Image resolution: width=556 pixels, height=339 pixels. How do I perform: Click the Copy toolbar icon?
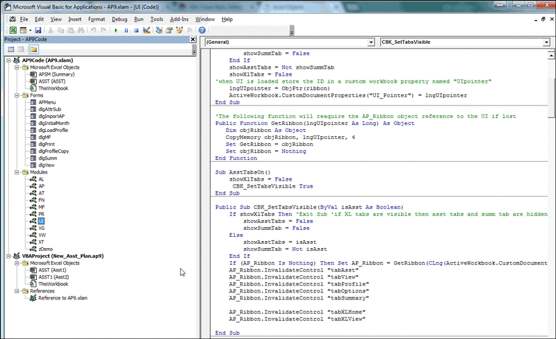60,30
